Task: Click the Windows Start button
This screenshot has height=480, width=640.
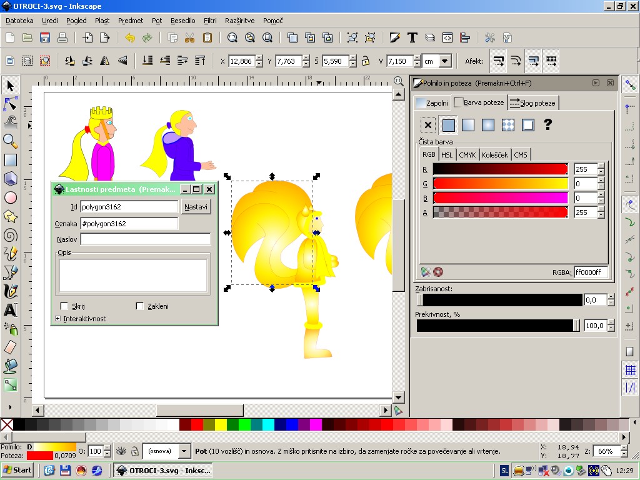Action: [17, 470]
